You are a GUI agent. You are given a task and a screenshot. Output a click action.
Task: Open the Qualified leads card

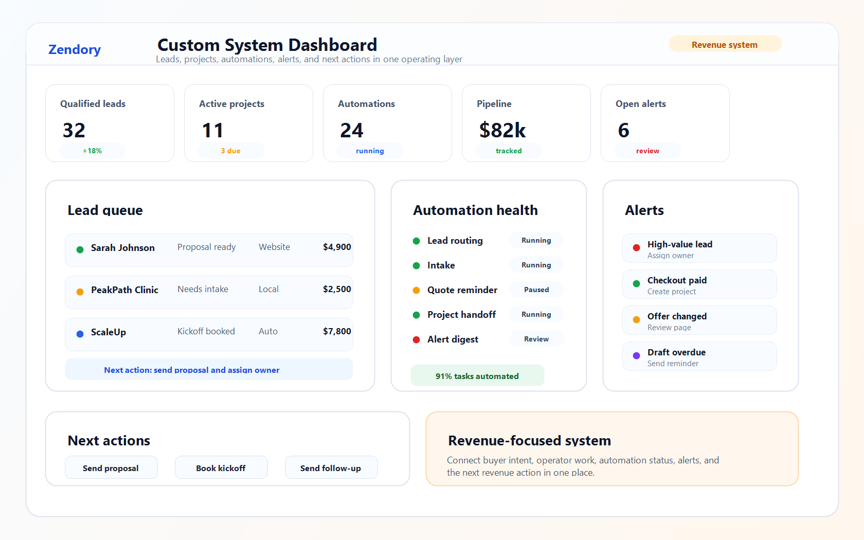(x=110, y=123)
